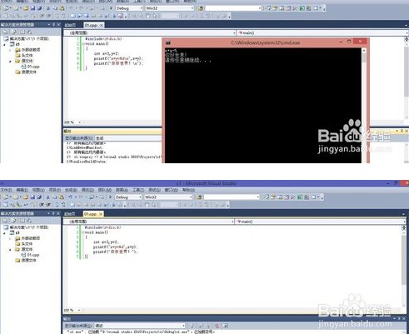Open Win32 platform dropdown in bottom window

(x=168, y=197)
